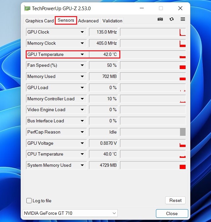The width and height of the screenshot is (211, 222).
Task: Enable the Log to file checkbox
Action: point(29,201)
